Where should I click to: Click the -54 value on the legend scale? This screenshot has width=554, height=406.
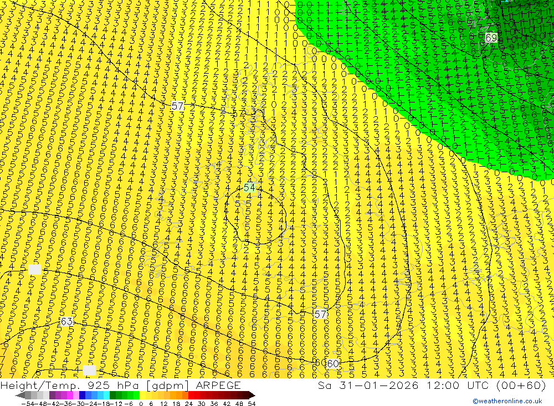pyautogui.click(x=28, y=404)
